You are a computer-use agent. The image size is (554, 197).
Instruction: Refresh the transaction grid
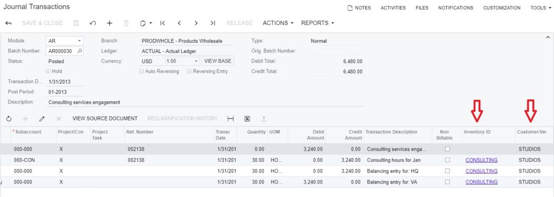[x=9, y=119]
